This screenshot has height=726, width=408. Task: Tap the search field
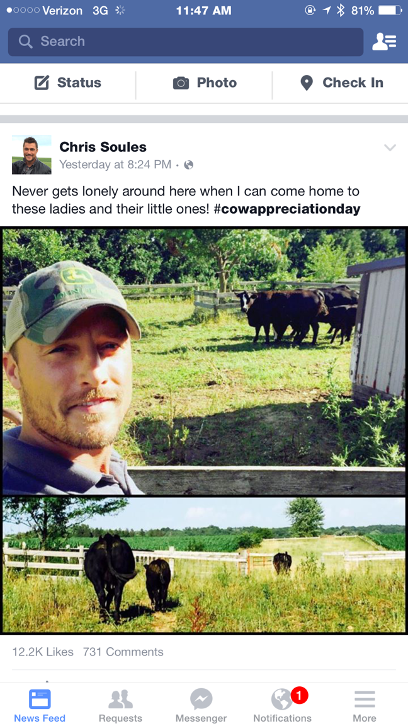pos(186,42)
